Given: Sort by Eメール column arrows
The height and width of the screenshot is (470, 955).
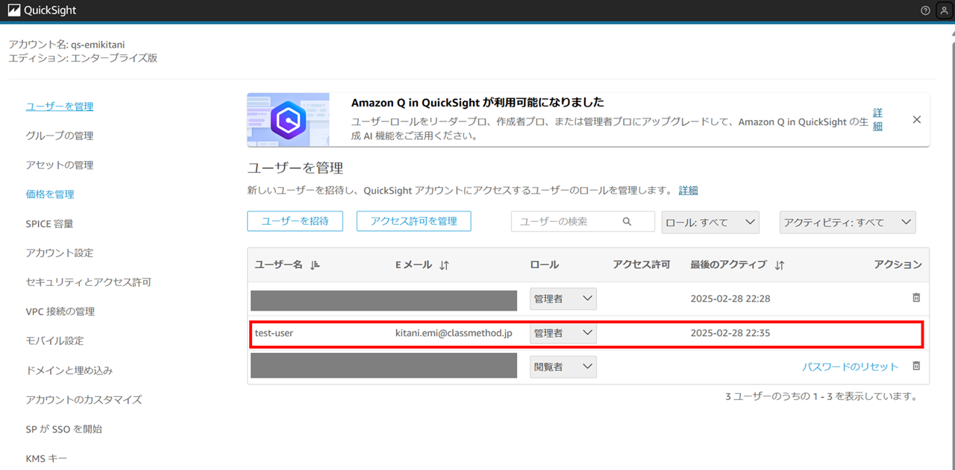Looking at the screenshot, I should (445, 265).
